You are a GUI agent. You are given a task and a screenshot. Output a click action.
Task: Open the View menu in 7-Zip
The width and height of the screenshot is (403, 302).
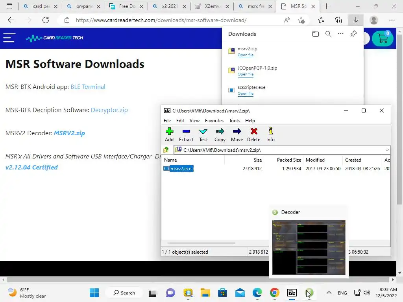tap(194, 121)
